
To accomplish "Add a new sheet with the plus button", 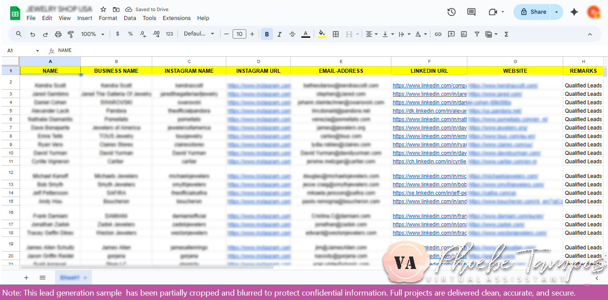I will 26,277.
